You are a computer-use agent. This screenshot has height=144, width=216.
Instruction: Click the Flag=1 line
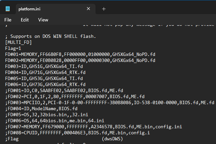click(x=13, y=48)
